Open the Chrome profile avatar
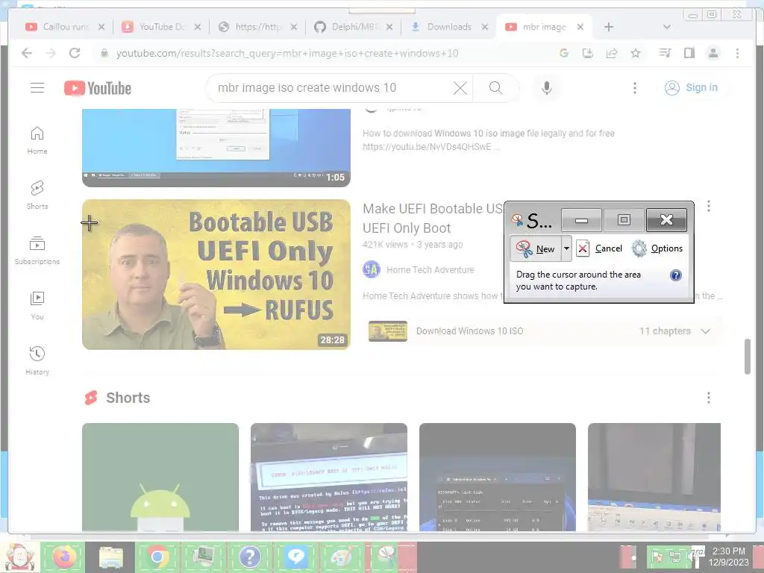Image resolution: width=764 pixels, height=573 pixels. pos(713,53)
